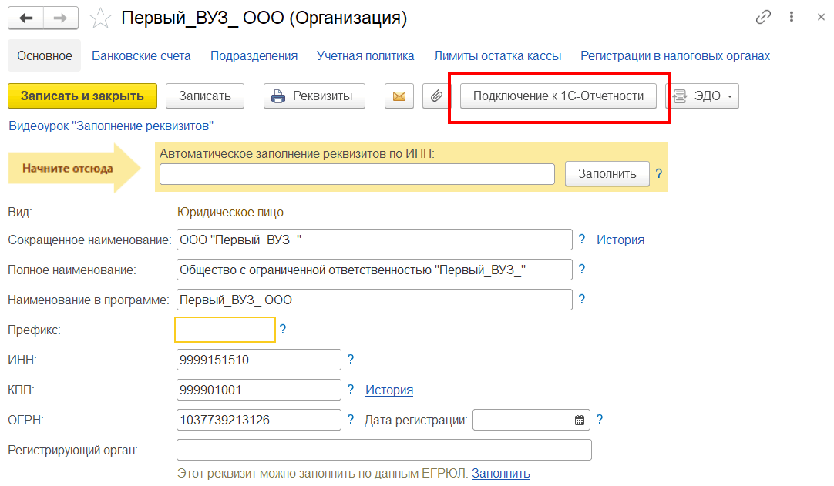Image resolution: width=834 pixels, height=486 pixels.
Task: Click the auto-fill by ИНН input field
Action: (x=357, y=174)
